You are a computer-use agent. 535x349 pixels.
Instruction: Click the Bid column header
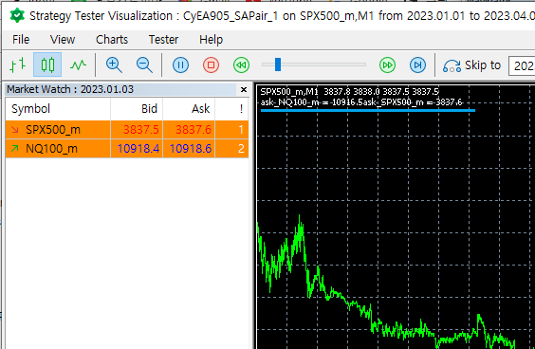[x=137, y=109]
